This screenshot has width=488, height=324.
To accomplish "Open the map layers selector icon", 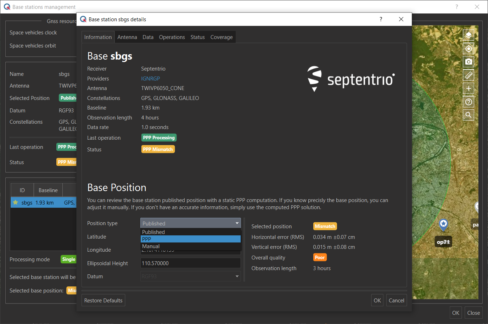I will point(468,35).
